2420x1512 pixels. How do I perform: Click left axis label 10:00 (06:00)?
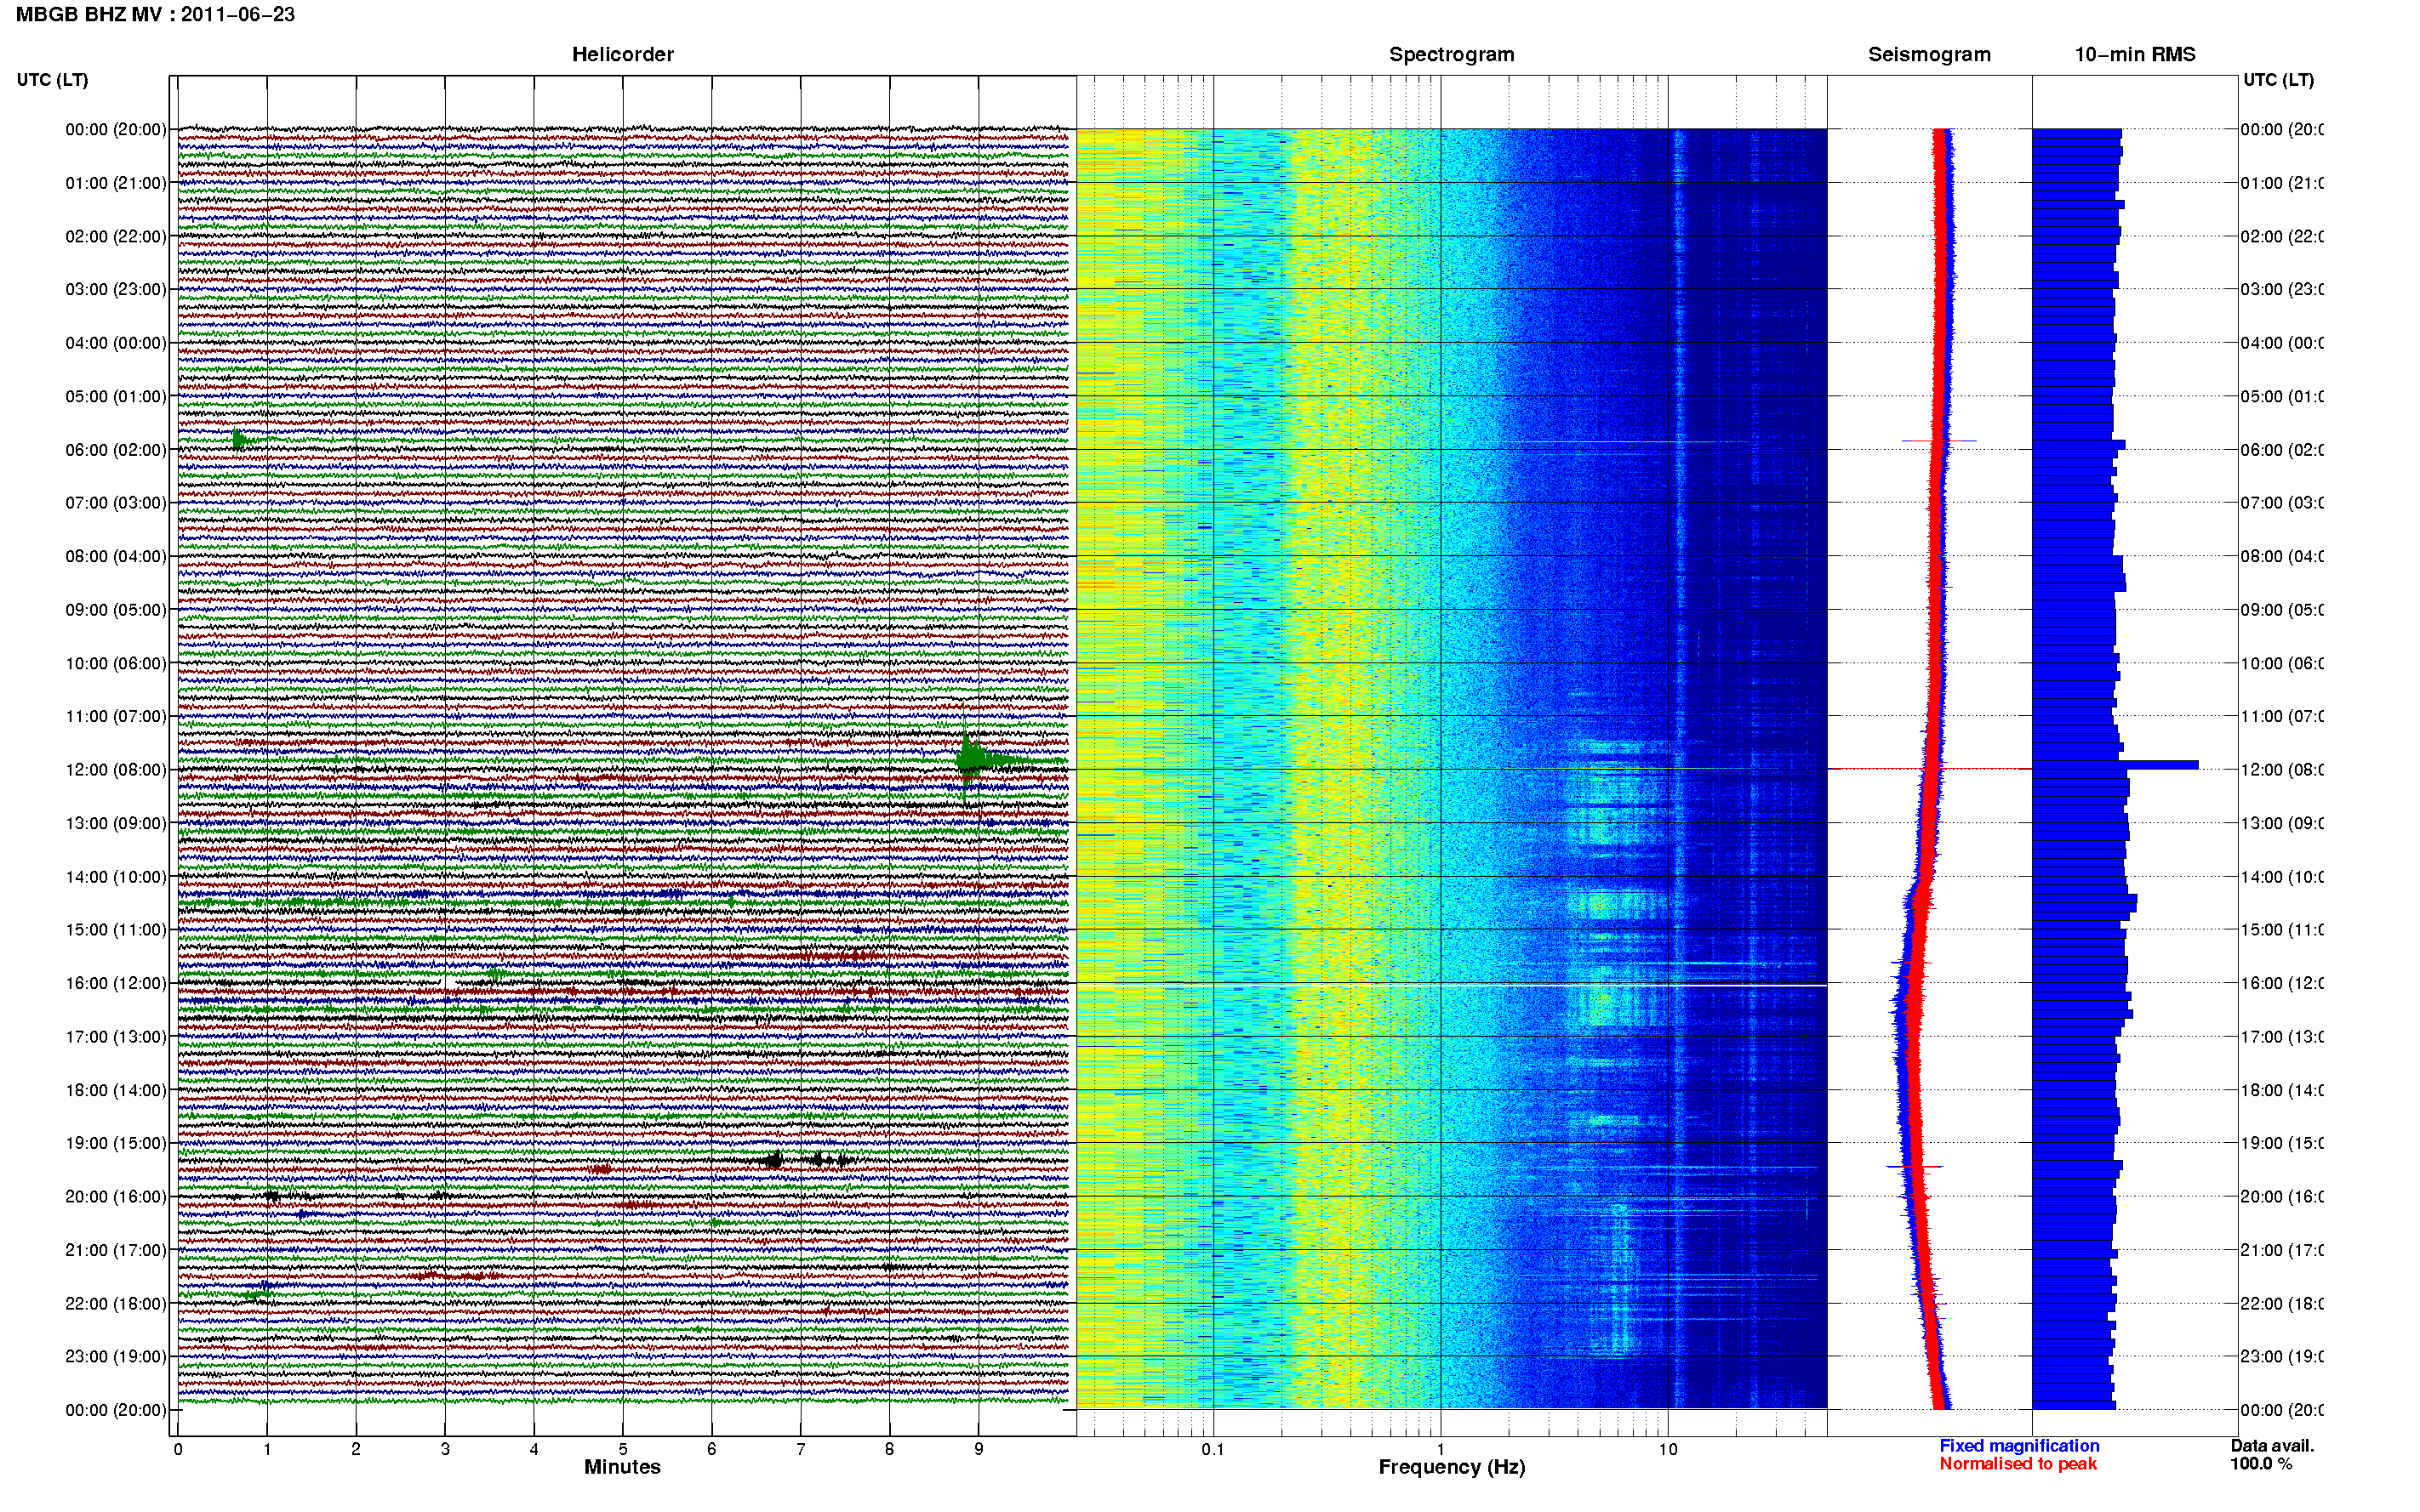(115, 663)
